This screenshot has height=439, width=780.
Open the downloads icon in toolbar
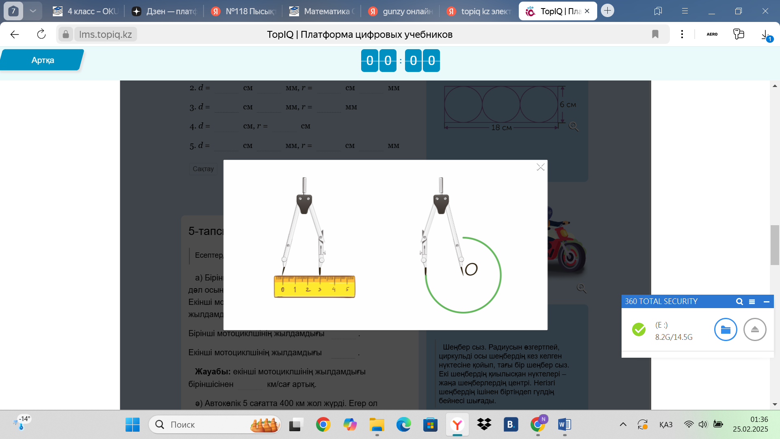click(765, 34)
